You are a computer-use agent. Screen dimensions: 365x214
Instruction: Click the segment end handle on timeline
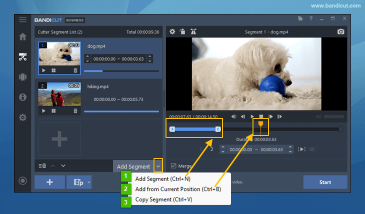click(x=218, y=129)
